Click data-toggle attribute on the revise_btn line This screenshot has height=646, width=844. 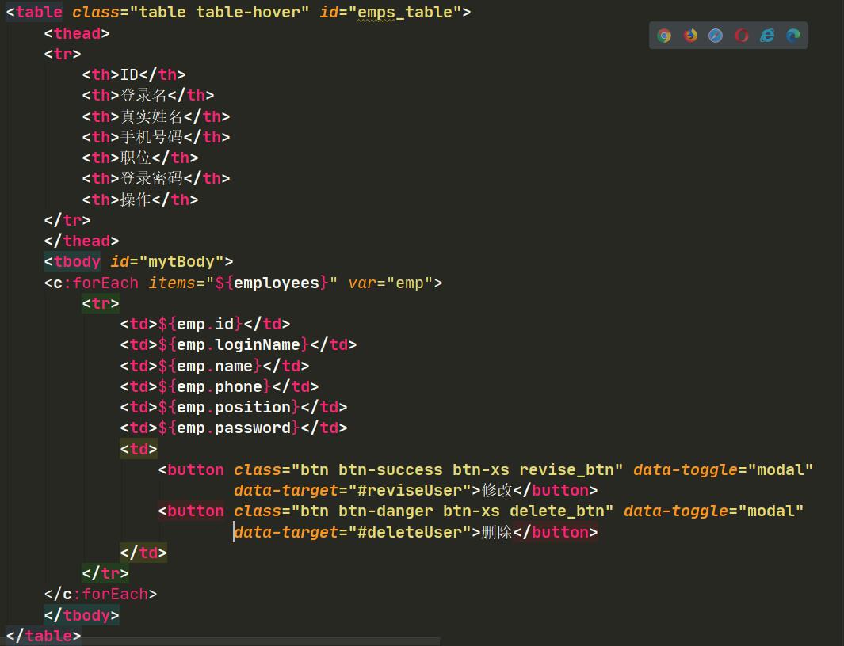click(723, 470)
